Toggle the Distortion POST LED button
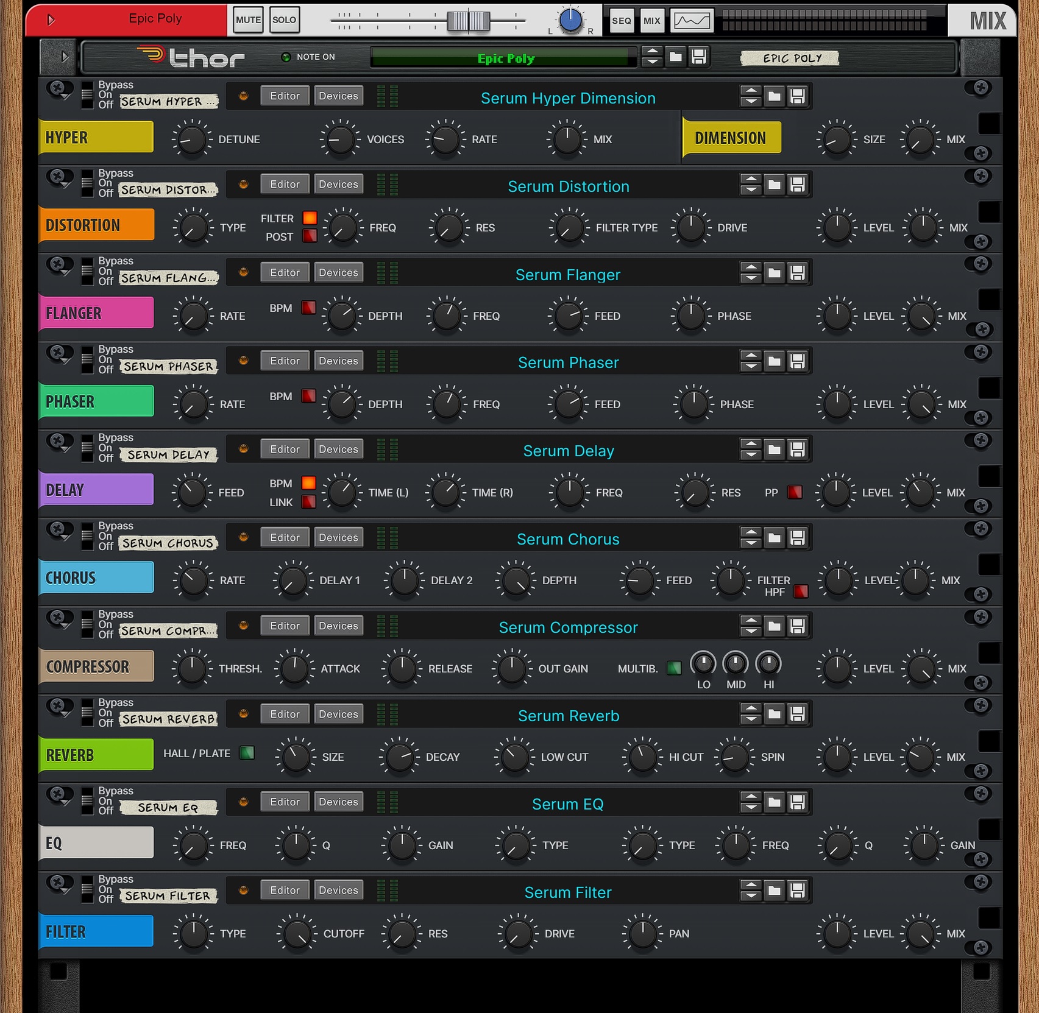Viewport: 1039px width, 1013px height. point(310,236)
